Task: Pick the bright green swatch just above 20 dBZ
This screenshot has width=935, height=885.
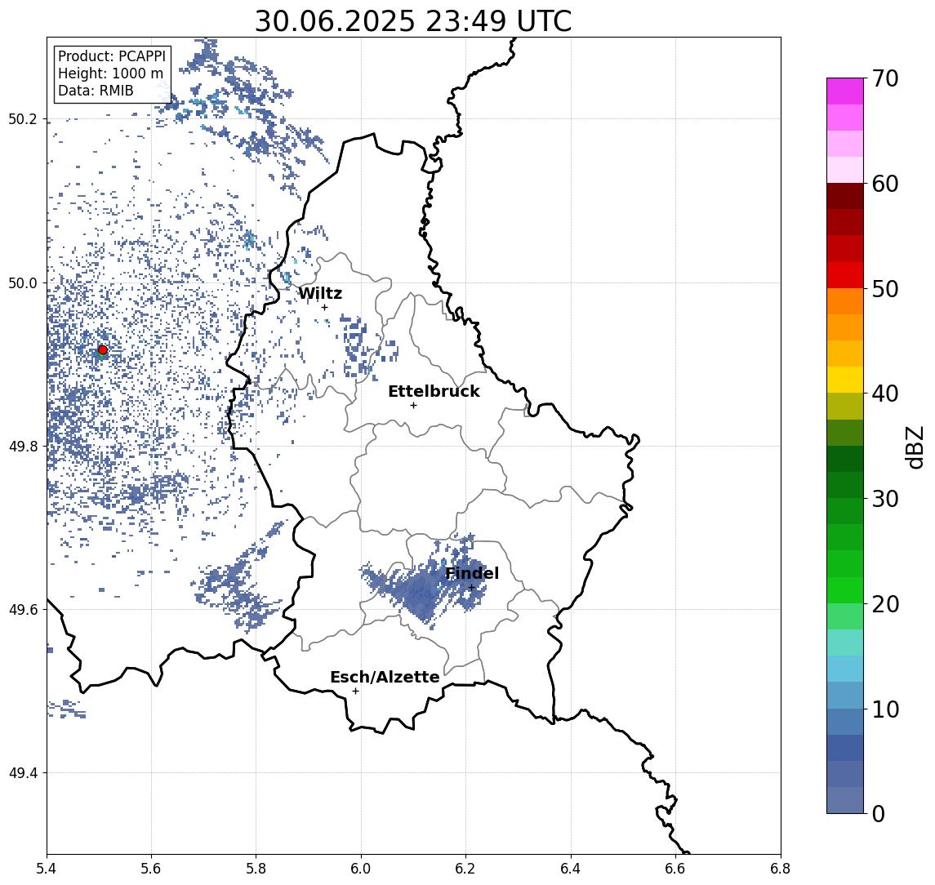Action: click(845, 589)
